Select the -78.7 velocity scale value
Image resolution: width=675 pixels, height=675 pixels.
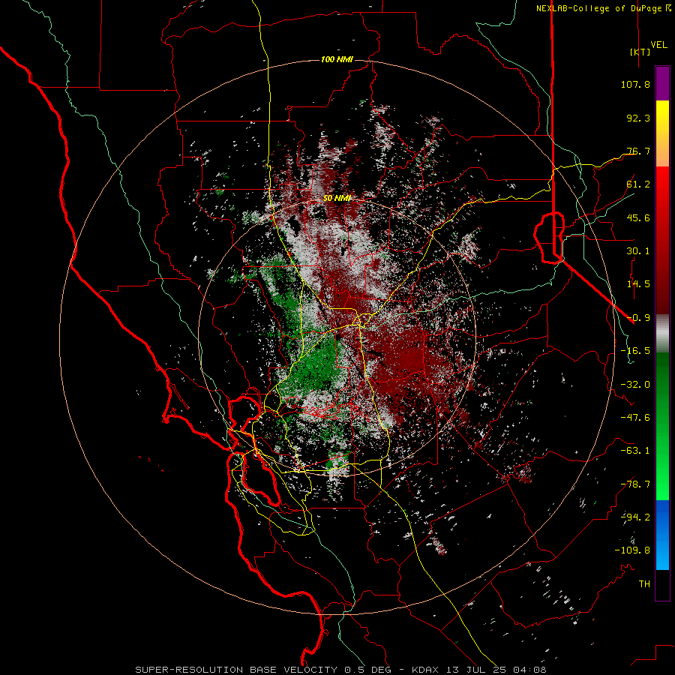coord(635,484)
